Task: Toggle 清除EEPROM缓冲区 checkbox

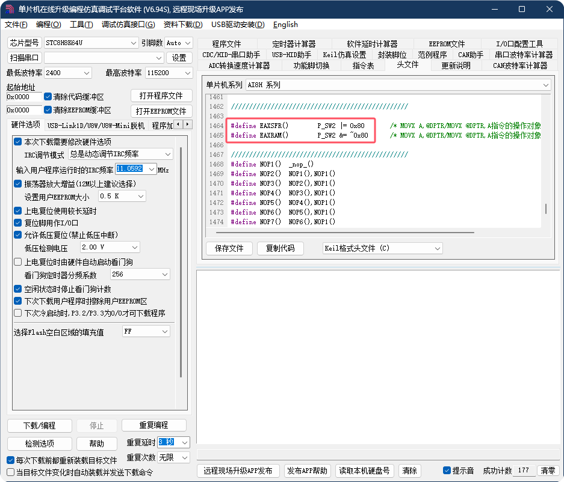Action: [48, 109]
